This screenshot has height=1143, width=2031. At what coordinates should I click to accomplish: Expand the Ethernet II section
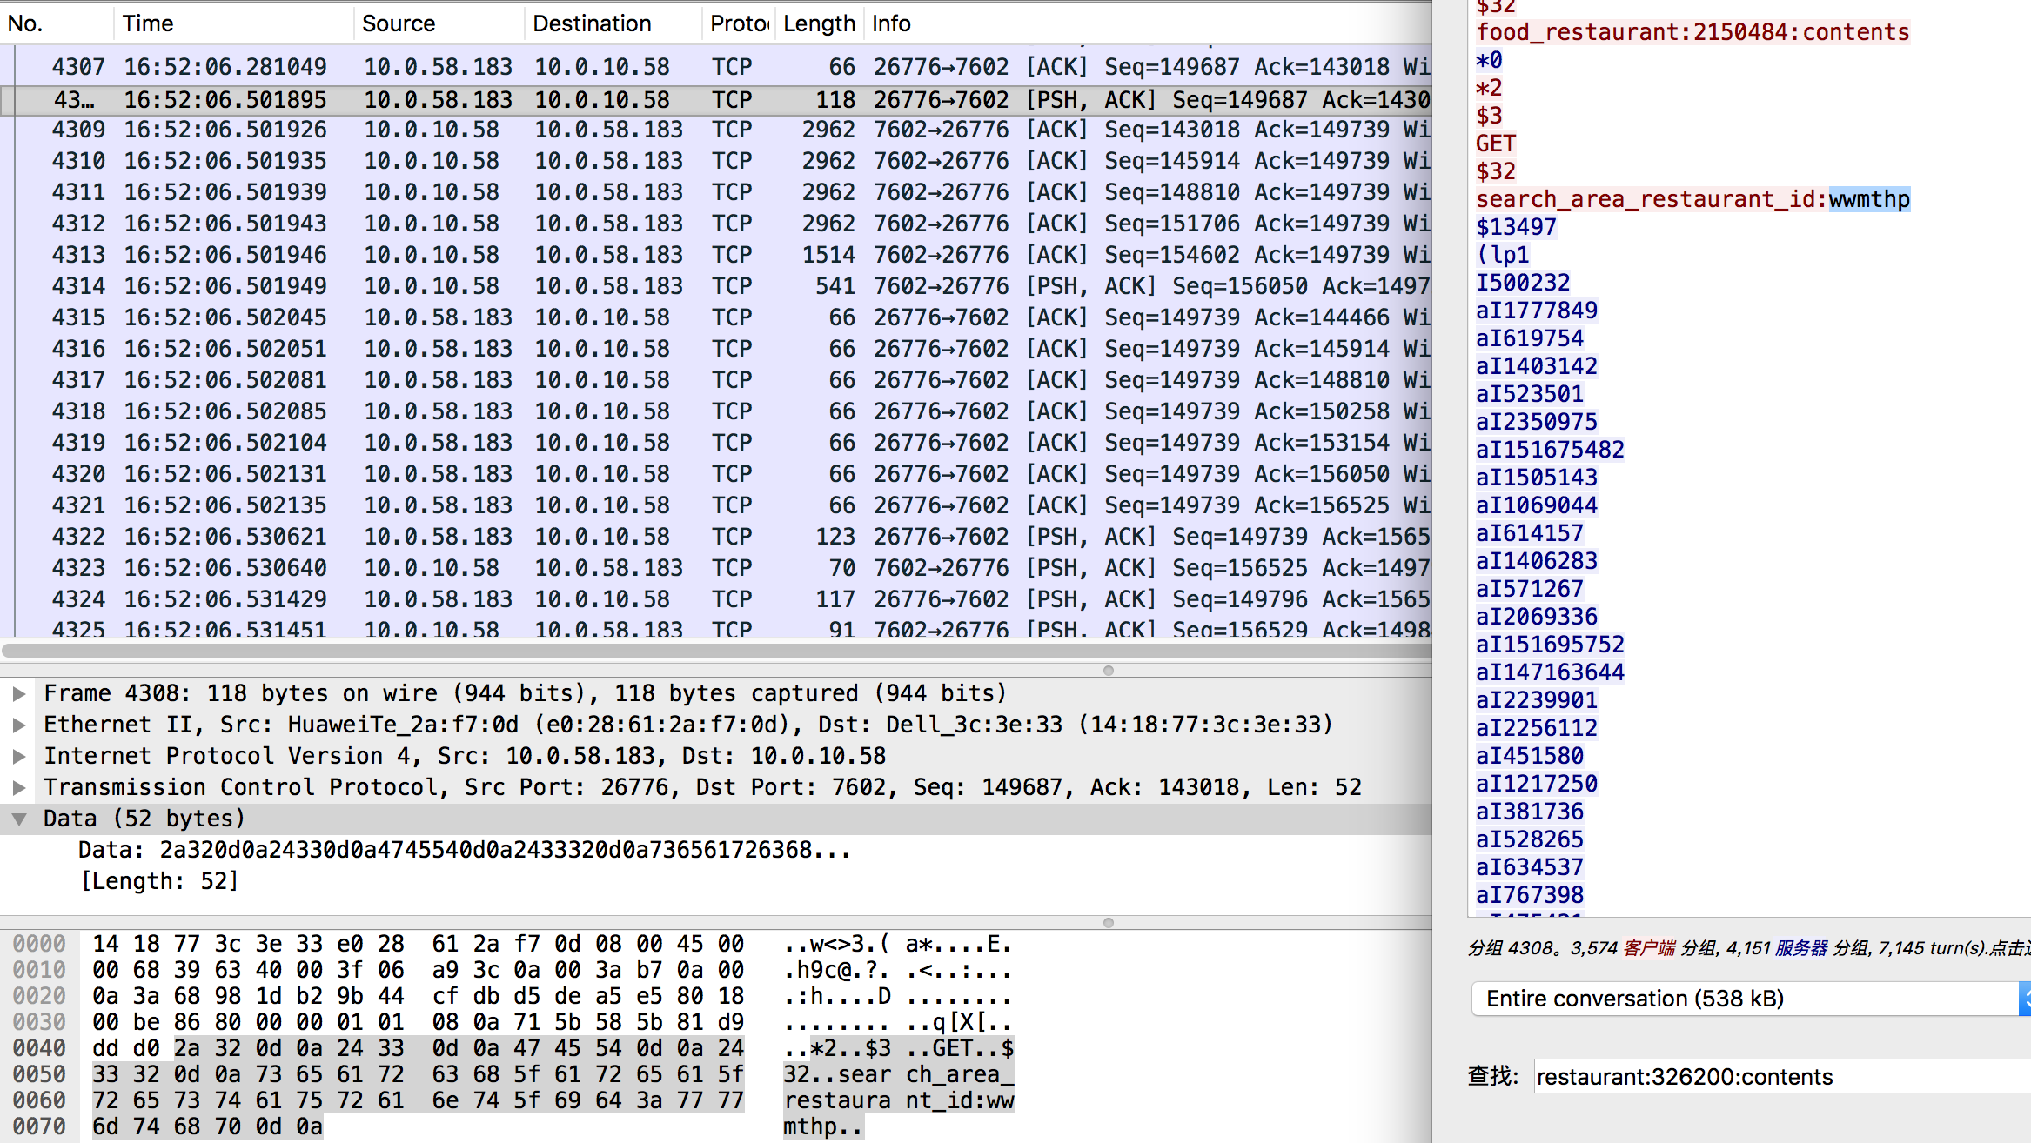coord(18,725)
